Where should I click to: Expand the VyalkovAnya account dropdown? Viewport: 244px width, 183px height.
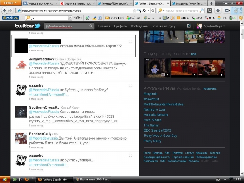(x=224, y=26)
